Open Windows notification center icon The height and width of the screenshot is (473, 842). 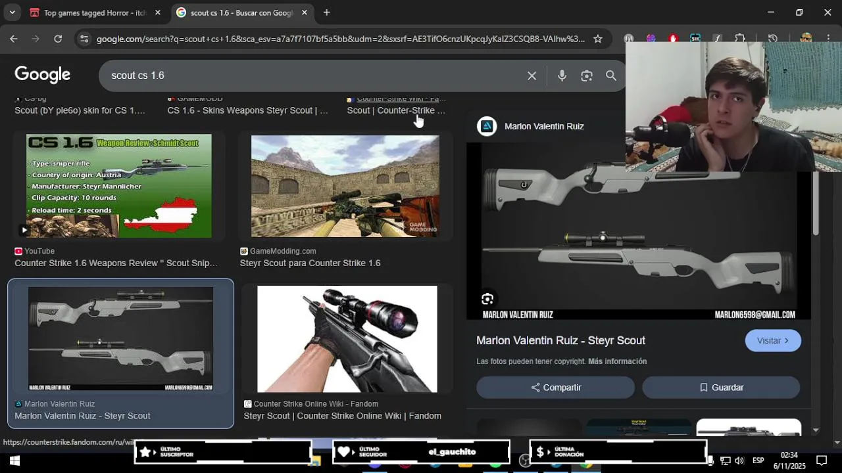coord(822,461)
